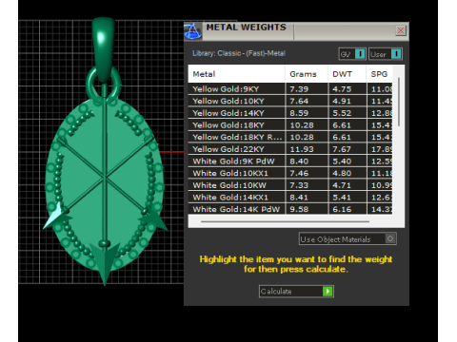This screenshot has width=457, height=342.
Task: Select the White Gold:10KX1 row
Action: (x=290, y=173)
